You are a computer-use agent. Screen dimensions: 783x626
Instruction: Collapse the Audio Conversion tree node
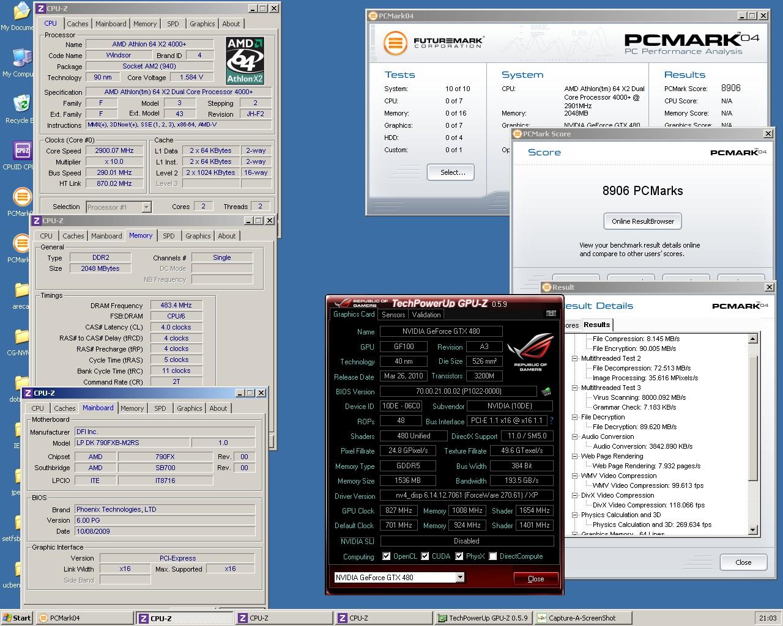coord(575,436)
